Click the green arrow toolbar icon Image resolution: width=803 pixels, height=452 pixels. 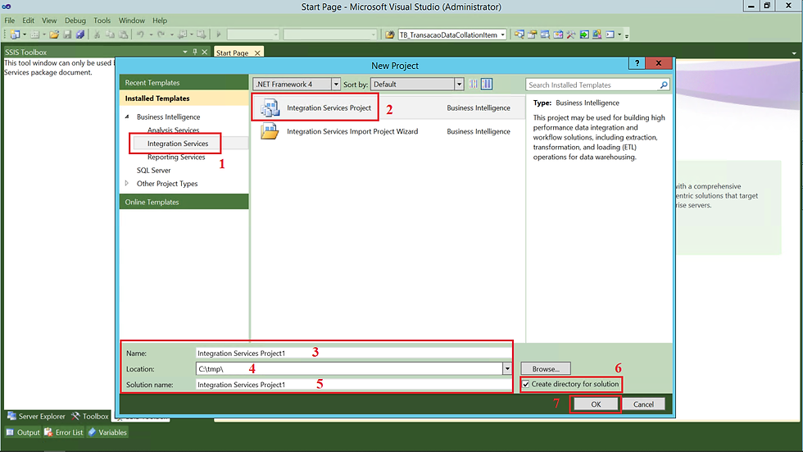[x=583, y=34]
